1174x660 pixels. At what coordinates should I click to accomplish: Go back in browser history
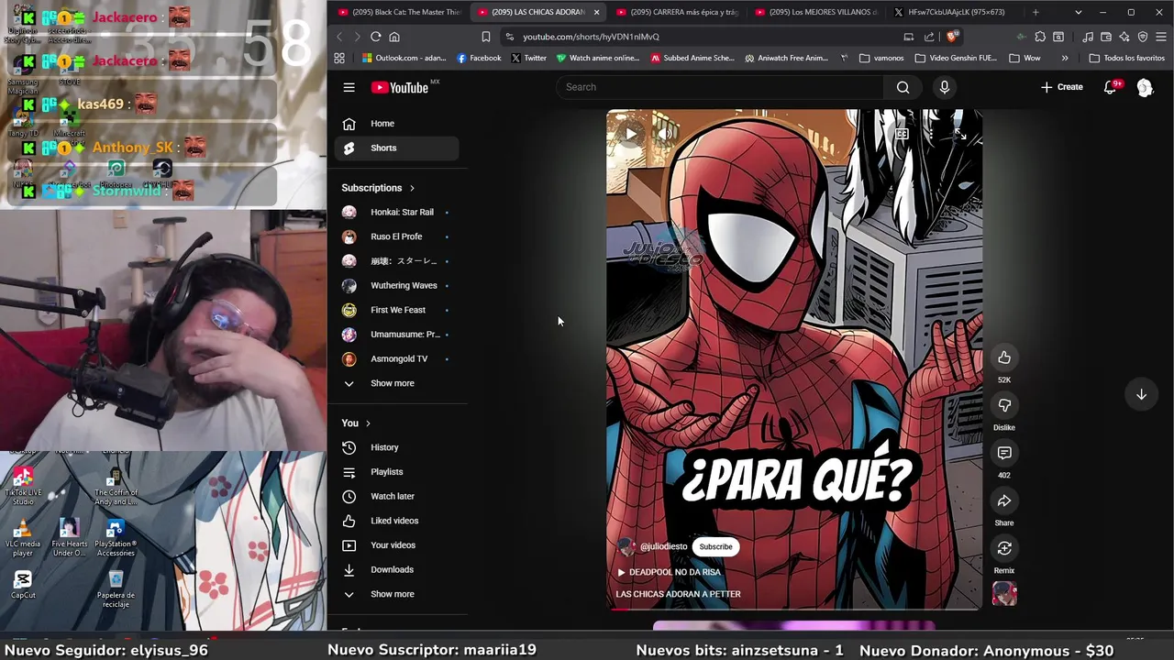coord(339,37)
